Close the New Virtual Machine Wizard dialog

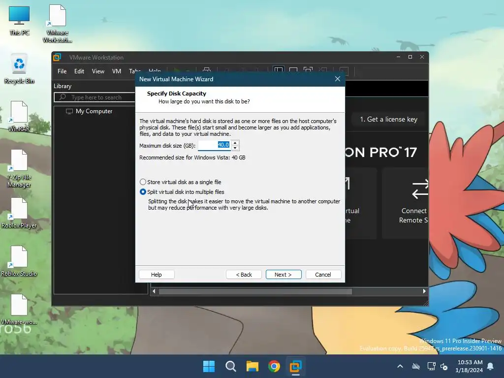click(x=338, y=79)
